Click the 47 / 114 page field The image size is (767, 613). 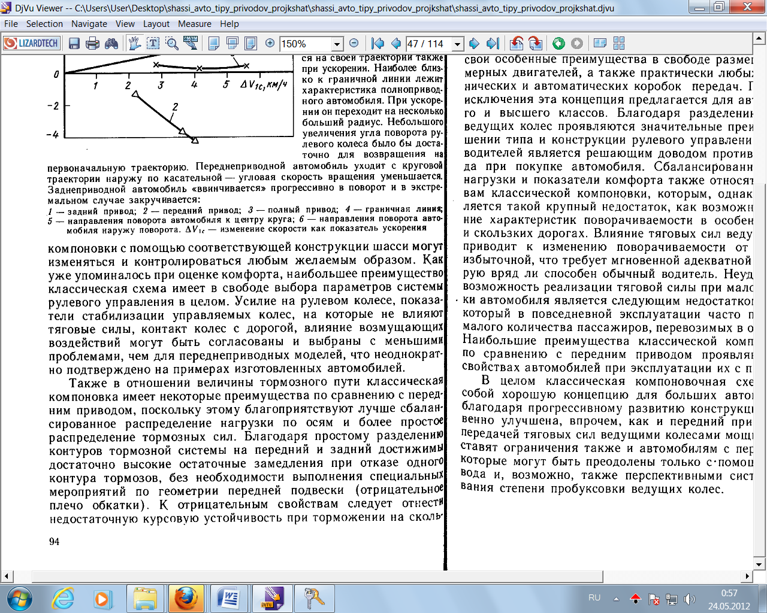[429, 44]
